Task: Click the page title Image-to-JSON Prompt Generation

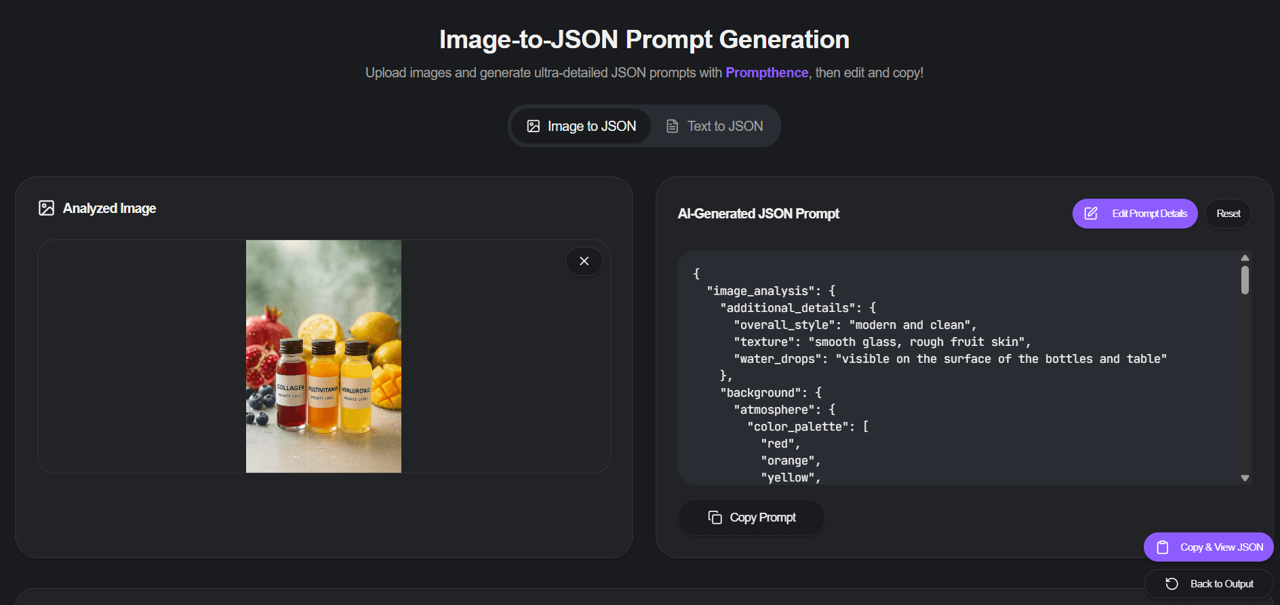Action: [x=644, y=39]
